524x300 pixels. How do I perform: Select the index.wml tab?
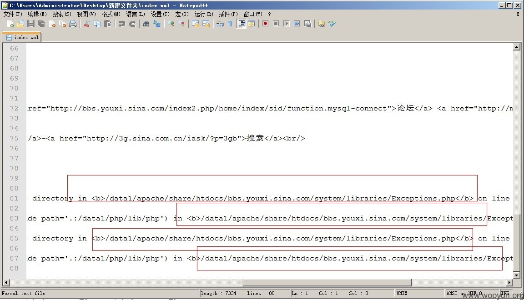[x=22, y=37]
